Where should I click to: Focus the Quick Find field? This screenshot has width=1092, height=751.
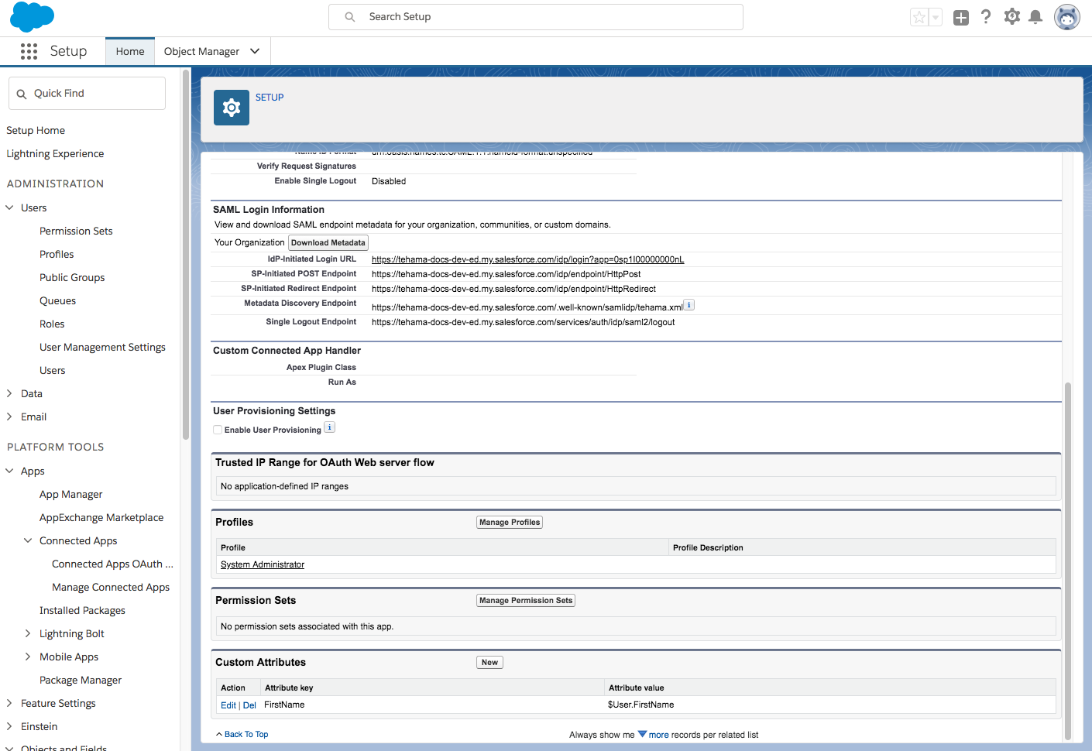coord(88,93)
